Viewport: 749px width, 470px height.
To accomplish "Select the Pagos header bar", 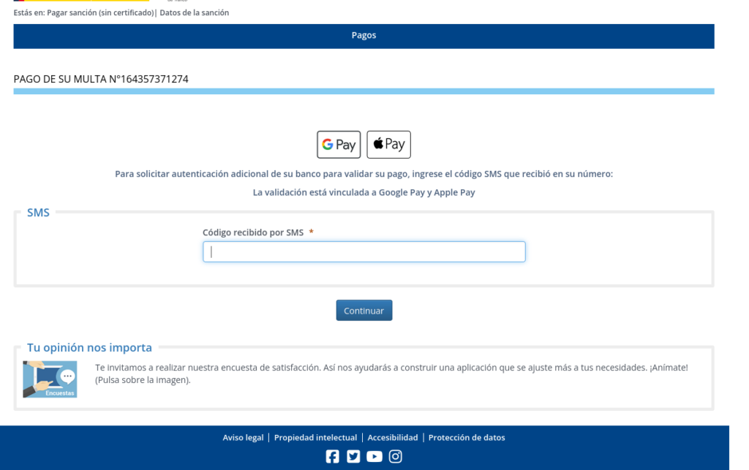I will coord(364,37).
